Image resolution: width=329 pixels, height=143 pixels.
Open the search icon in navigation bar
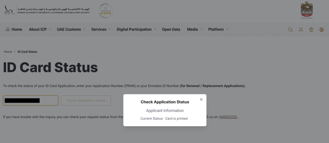pyautogui.click(x=290, y=30)
